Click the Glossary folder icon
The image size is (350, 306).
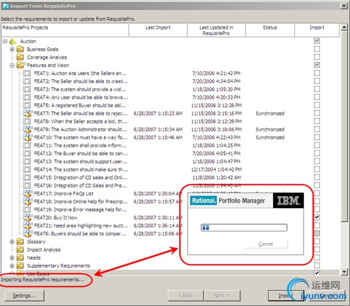tap(20, 242)
